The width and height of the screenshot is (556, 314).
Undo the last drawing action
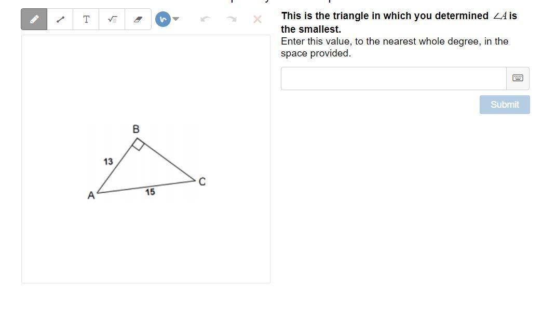click(205, 20)
